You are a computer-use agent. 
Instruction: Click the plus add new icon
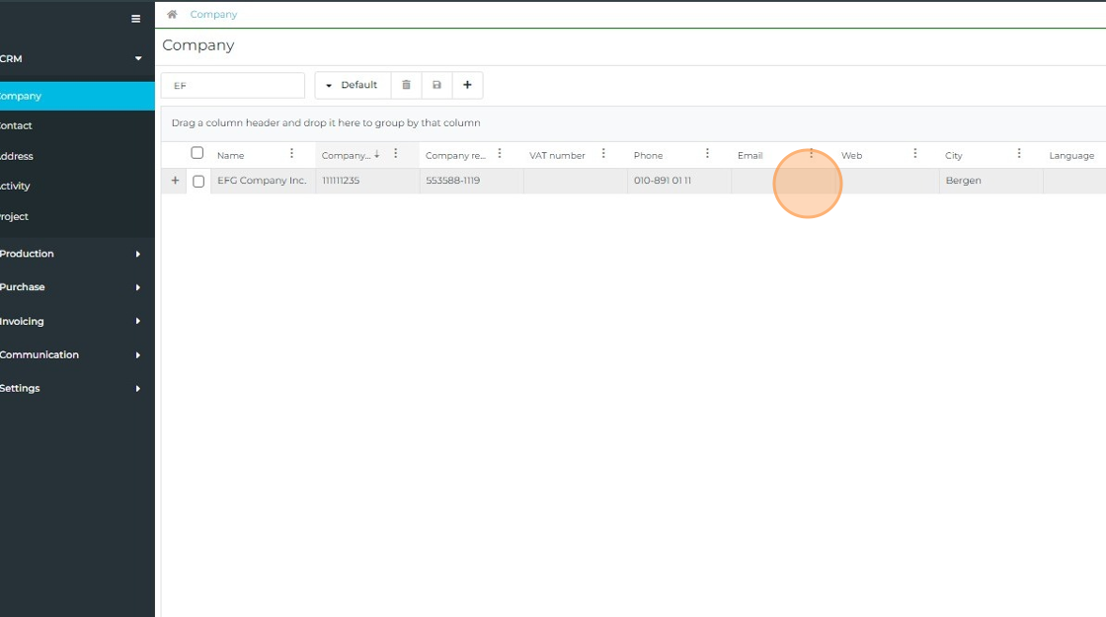467,86
